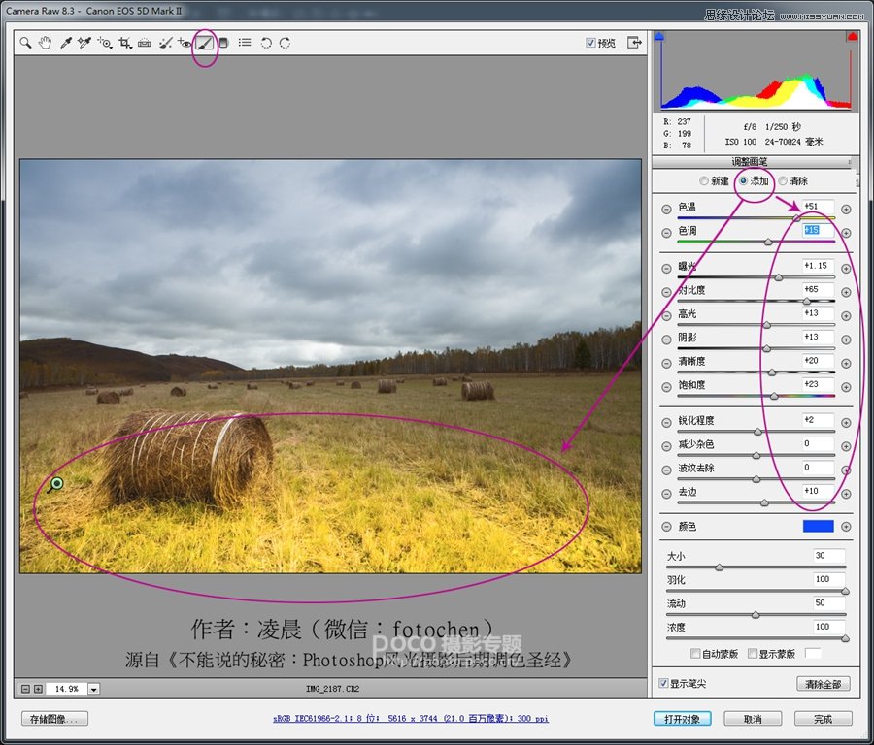Select the 清除 radio button
The height and width of the screenshot is (745, 874).
click(x=783, y=181)
